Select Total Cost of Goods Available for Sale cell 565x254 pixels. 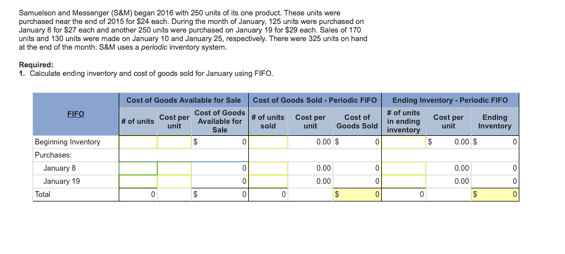220,195
